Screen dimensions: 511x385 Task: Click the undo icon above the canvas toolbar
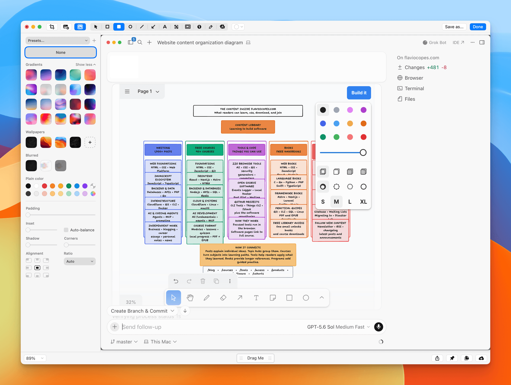[x=176, y=281]
